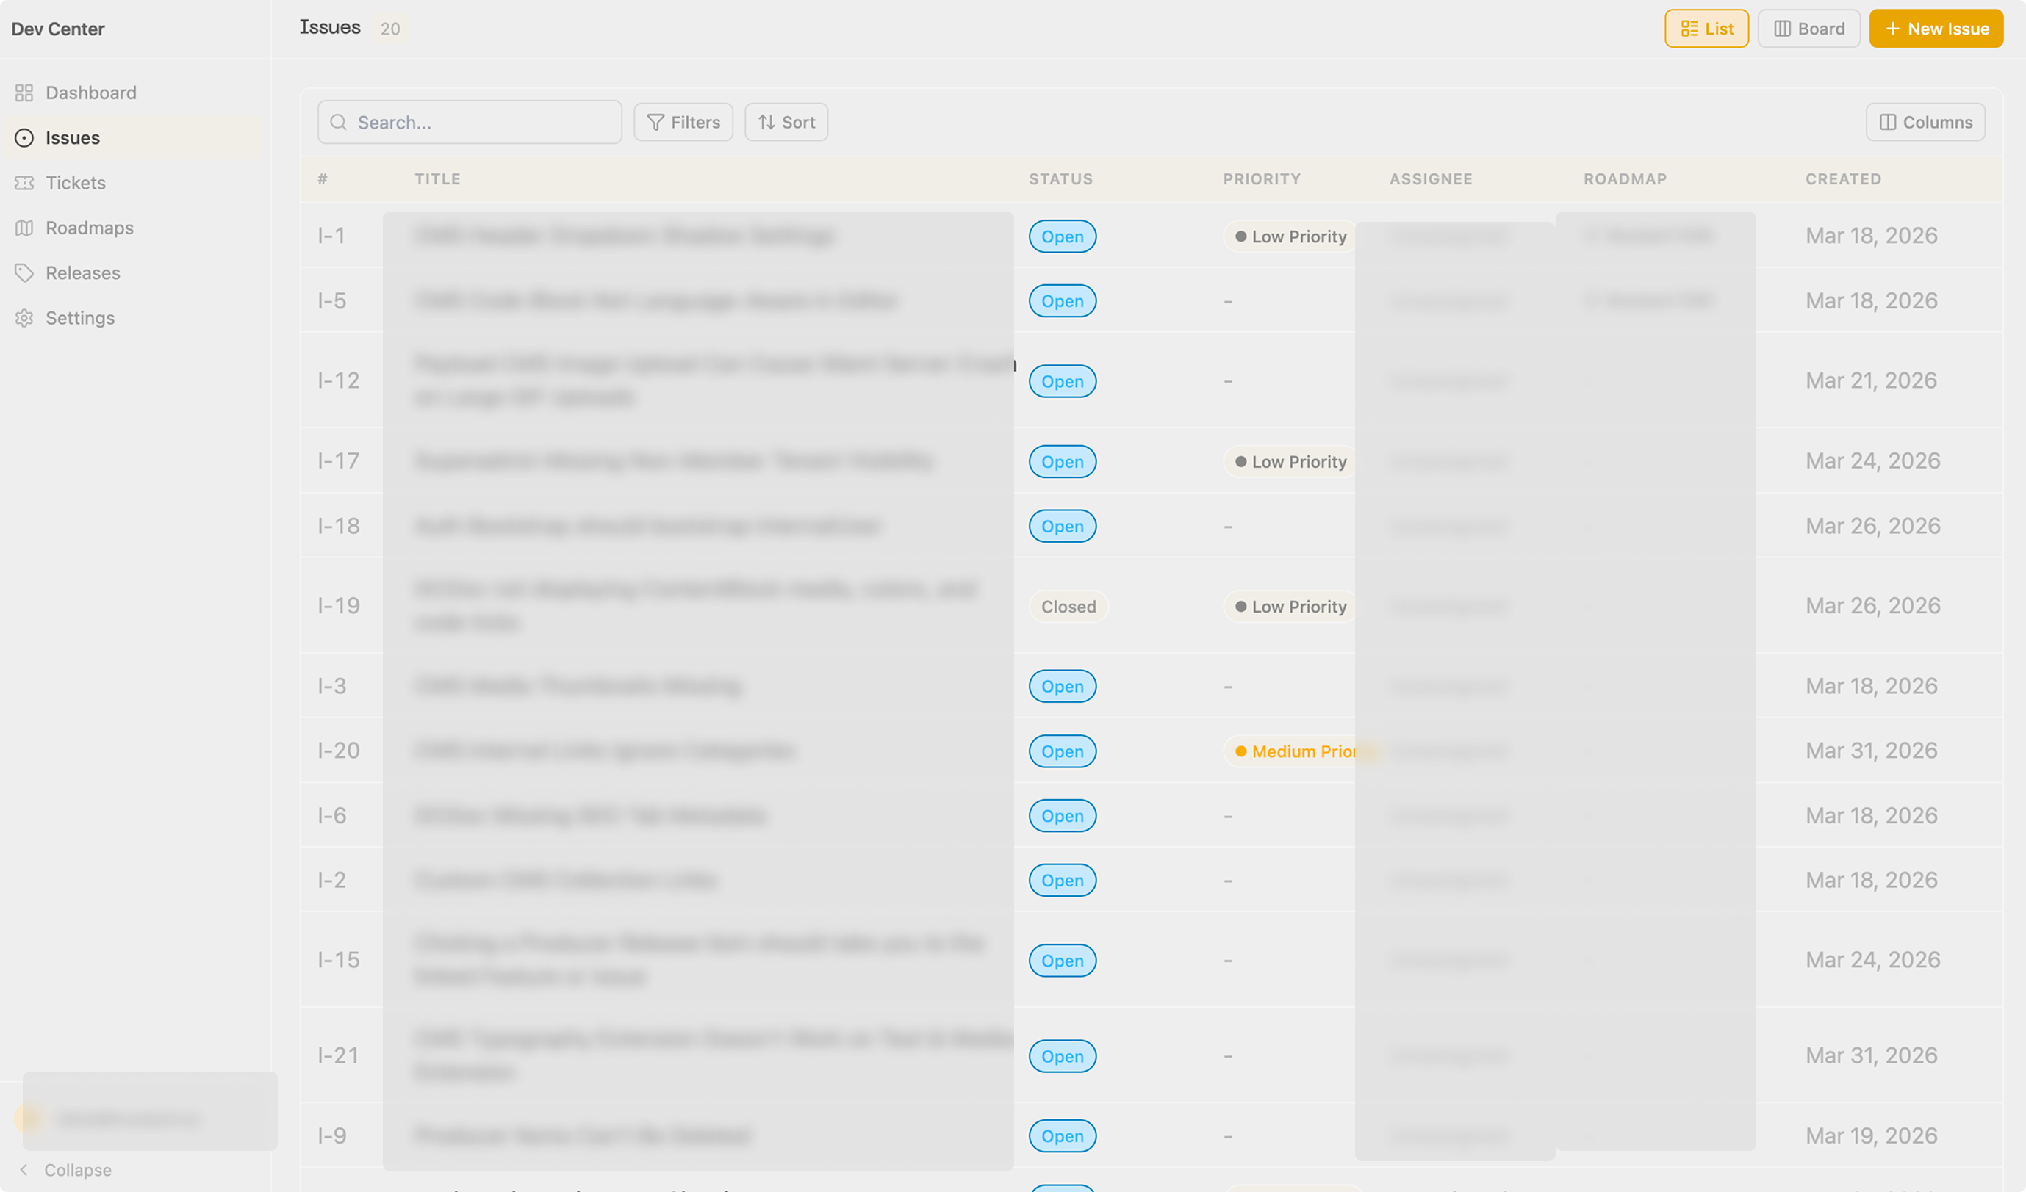Switch to List view
This screenshot has width=2026, height=1192.
click(1706, 29)
